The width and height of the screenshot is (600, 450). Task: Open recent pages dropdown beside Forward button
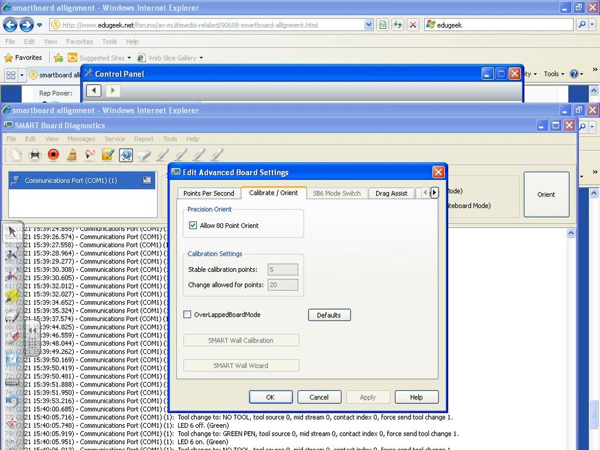pos(40,25)
